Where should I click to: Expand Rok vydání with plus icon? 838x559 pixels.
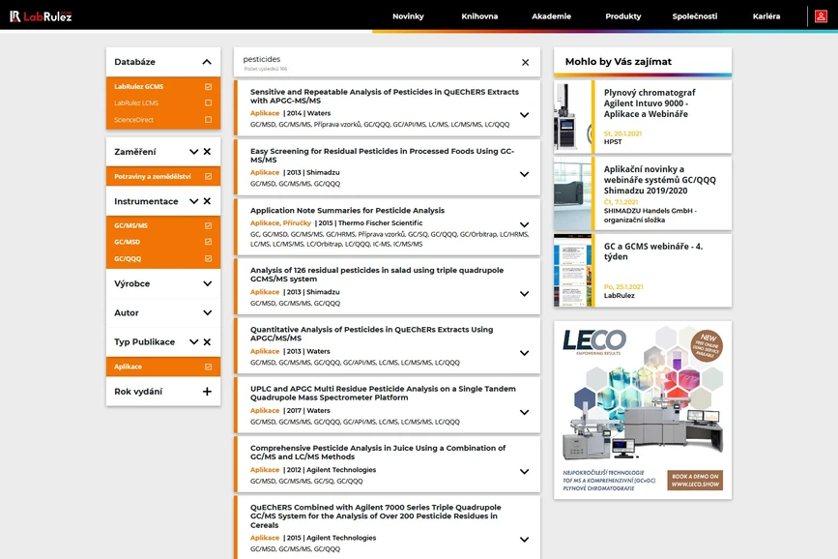207,392
